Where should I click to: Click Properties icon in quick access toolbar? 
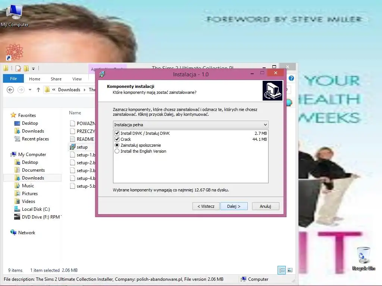coord(18,69)
